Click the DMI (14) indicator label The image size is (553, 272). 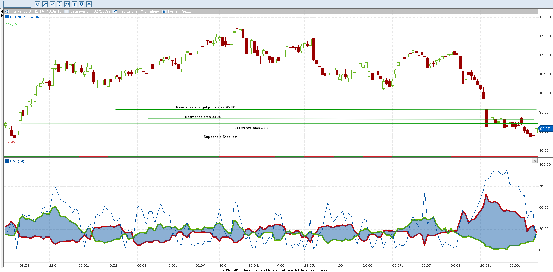point(17,161)
